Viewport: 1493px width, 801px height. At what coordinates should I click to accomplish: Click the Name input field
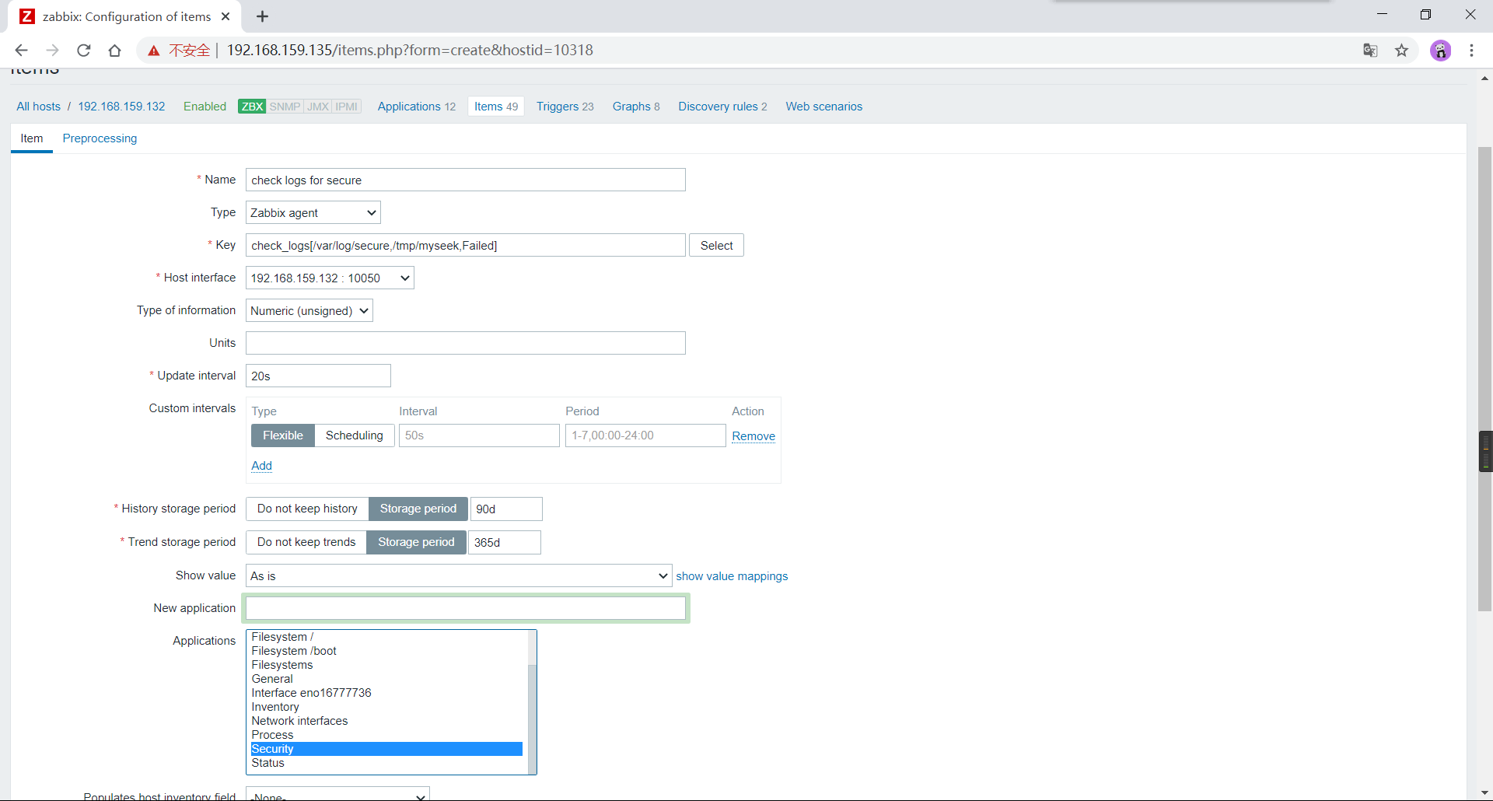coord(466,180)
